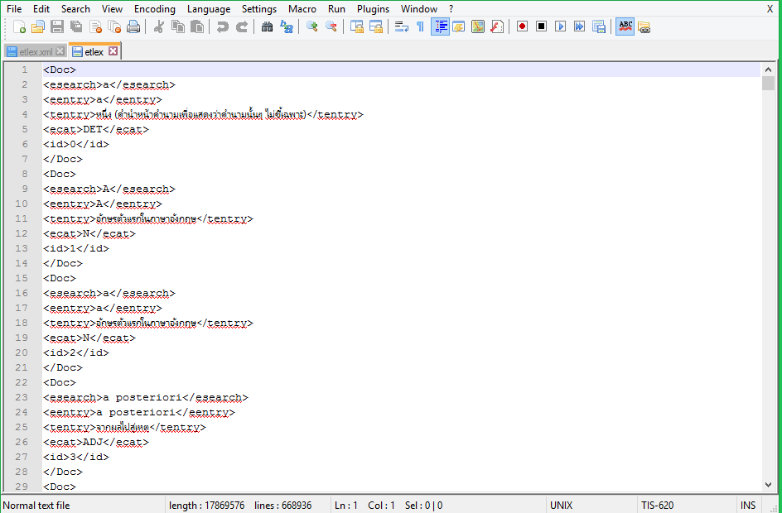Toggle the ABC spell check button
This screenshot has height=513, width=782.
pos(625,26)
